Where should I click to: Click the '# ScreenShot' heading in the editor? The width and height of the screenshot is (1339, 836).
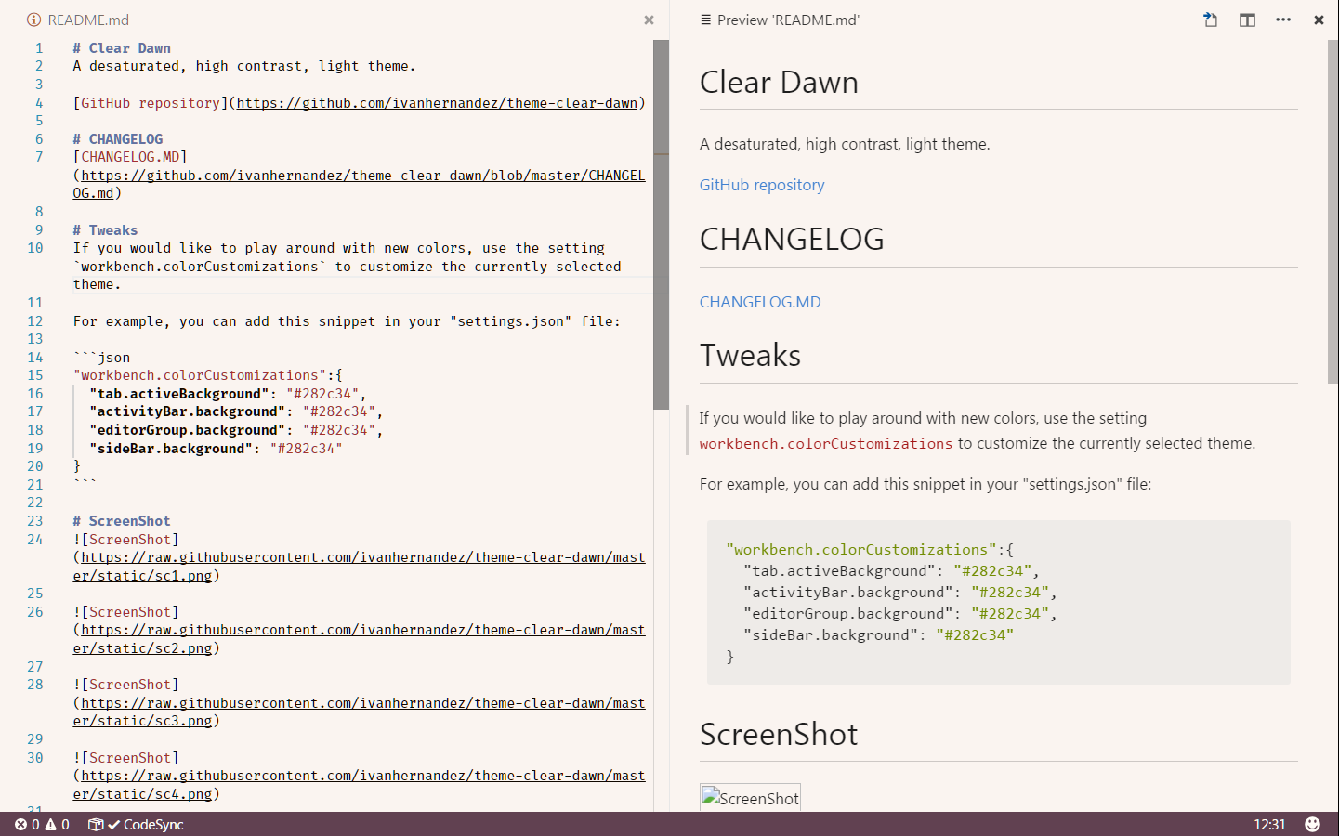[x=122, y=521]
